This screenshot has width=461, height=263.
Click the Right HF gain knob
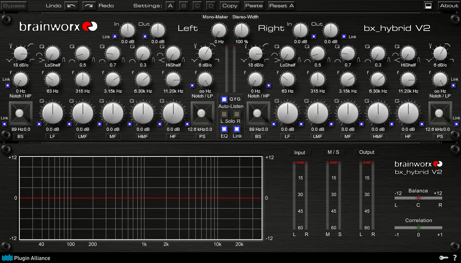[408, 113]
